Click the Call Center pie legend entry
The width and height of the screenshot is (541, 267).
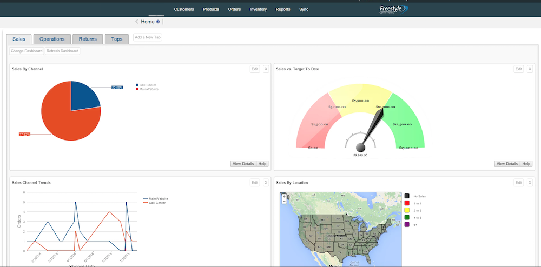(x=146, y=85)
